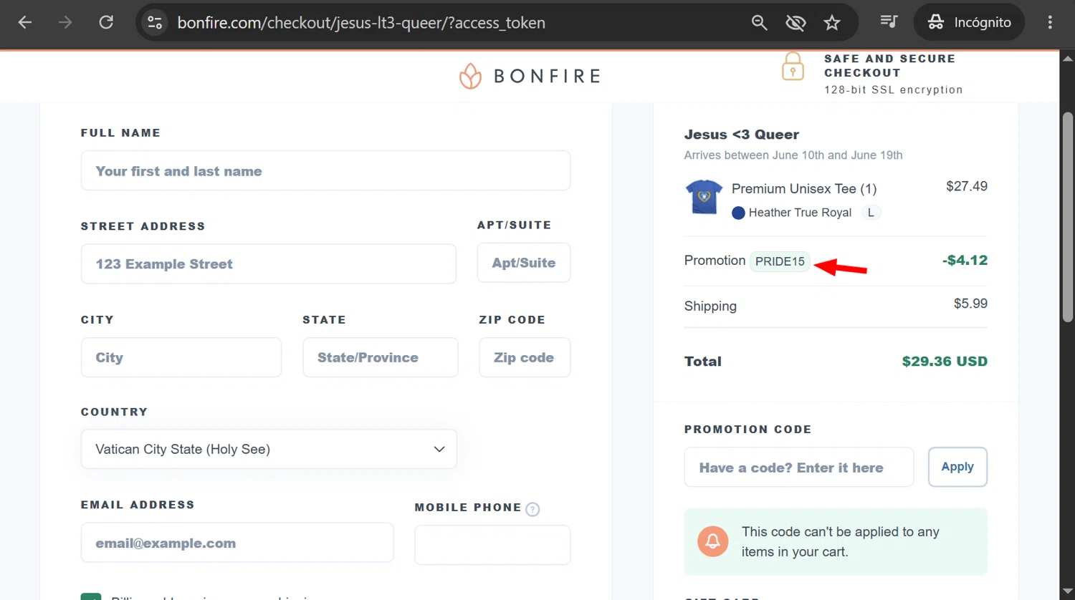The width and height of the screenshot is (1075, 600).
Task: Open the zoom magnifier icon
Action: (x=759, y=23)
